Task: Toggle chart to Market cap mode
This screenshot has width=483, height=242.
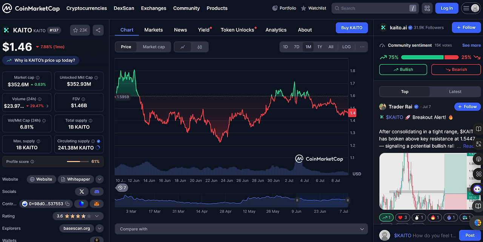Action: point(154,47)
